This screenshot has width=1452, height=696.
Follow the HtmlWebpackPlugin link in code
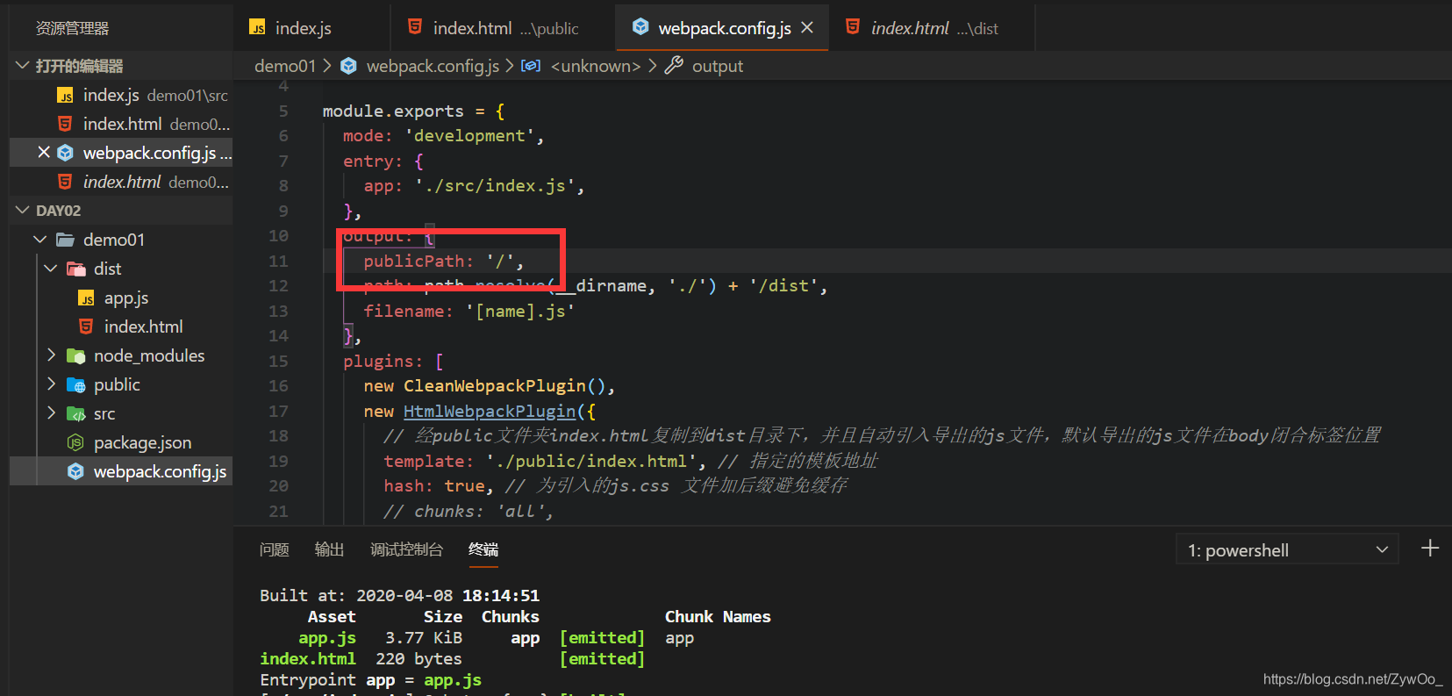[490, 411]
